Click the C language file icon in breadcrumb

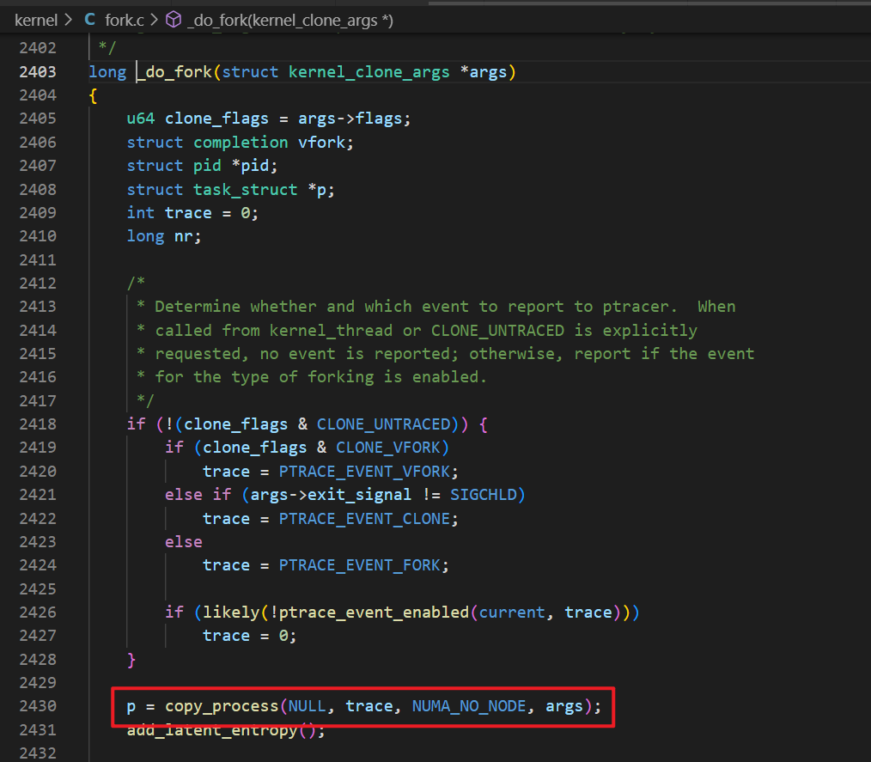tap(89, 20)
